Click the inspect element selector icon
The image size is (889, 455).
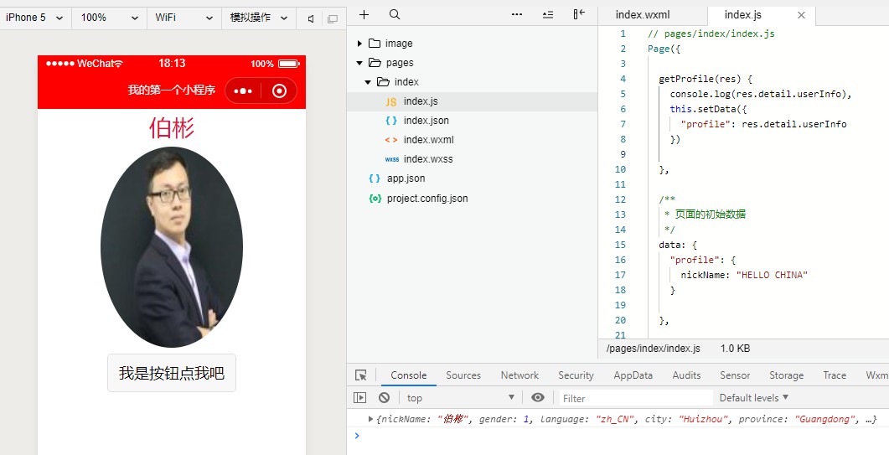361,375
